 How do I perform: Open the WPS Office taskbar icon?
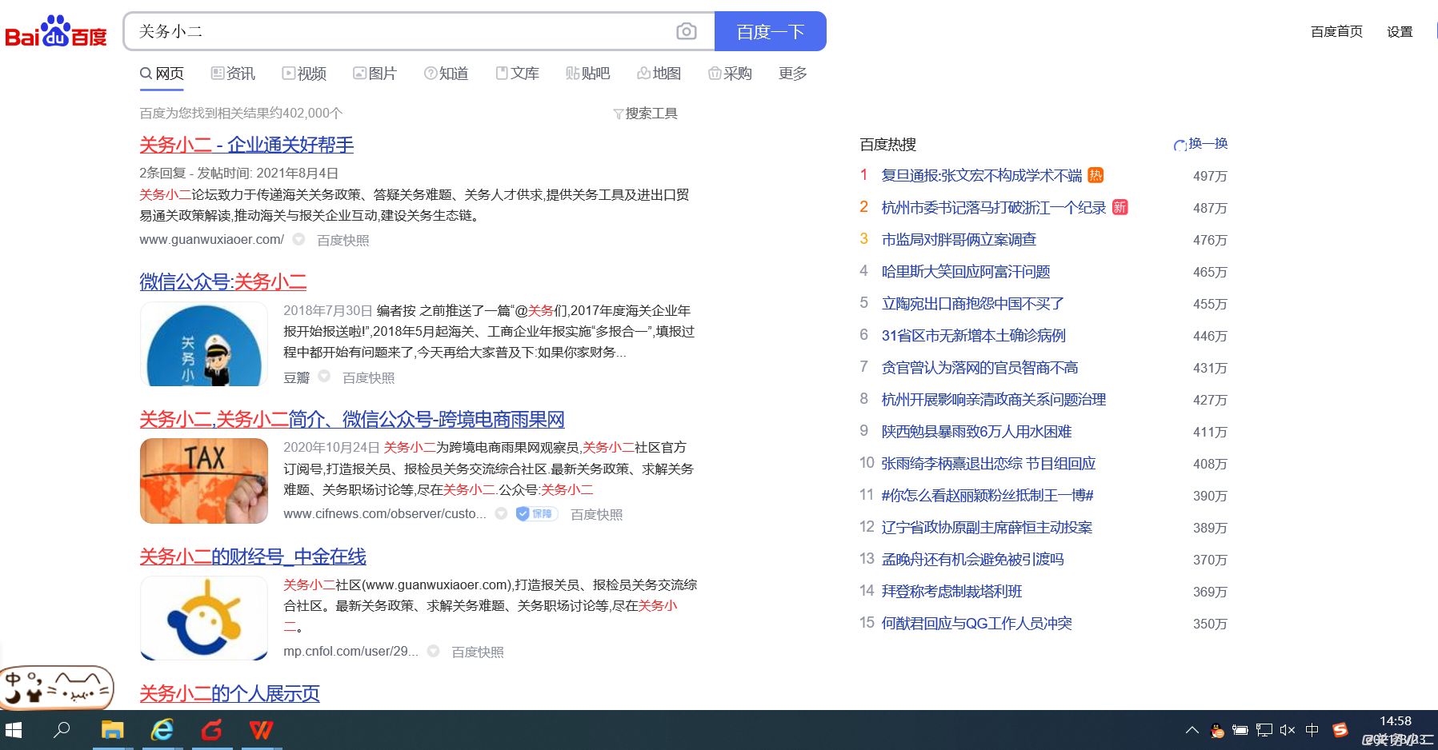click(261, 730)
